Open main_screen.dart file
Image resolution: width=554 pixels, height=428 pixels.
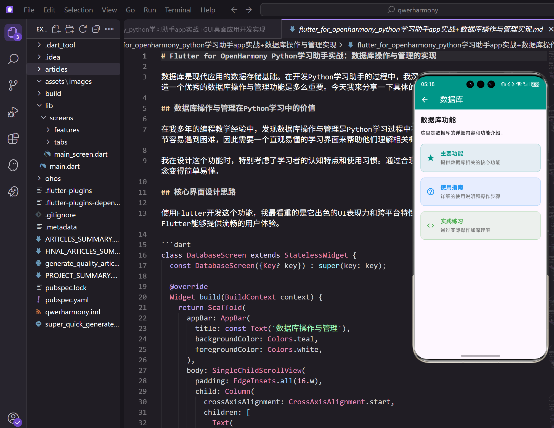(81, 154)
